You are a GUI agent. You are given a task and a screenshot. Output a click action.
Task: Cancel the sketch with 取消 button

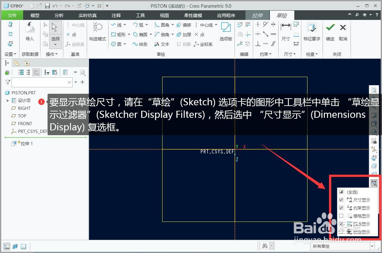[343, 31]
